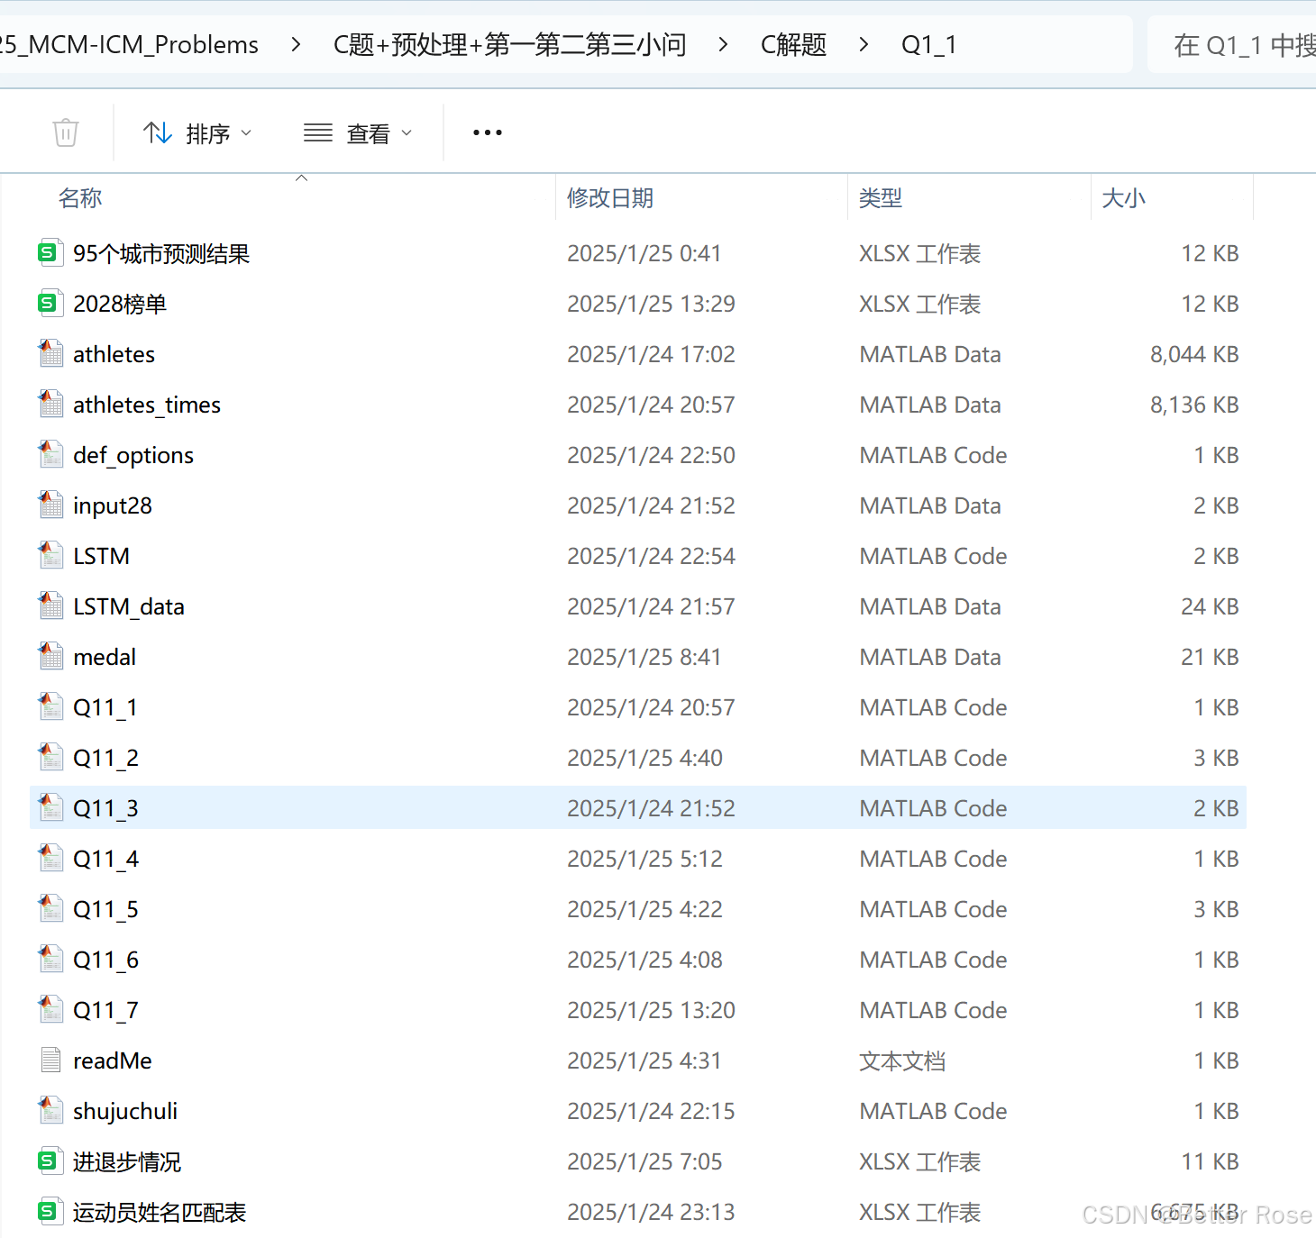Select the Q11_5 code file icon
This screenshot has width=1316, height=1238.
50,909
